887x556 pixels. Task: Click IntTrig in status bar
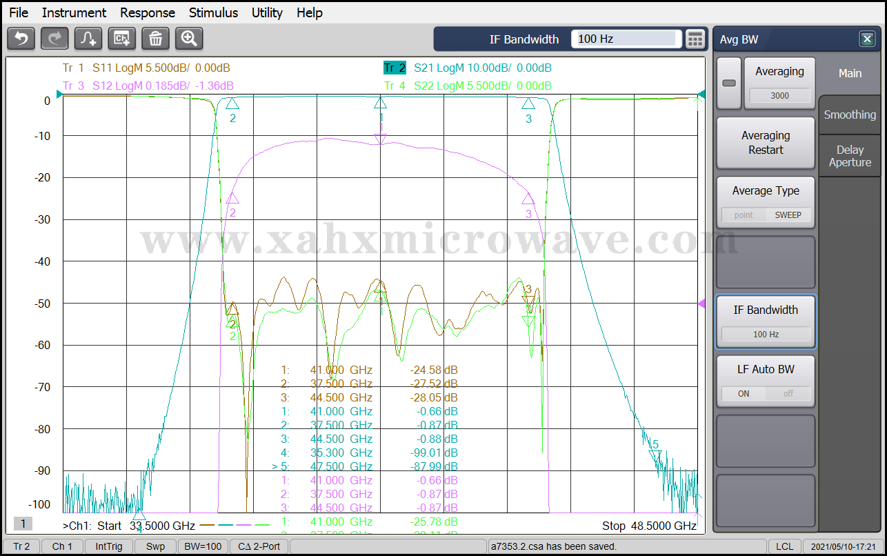(x=109, y=546)
